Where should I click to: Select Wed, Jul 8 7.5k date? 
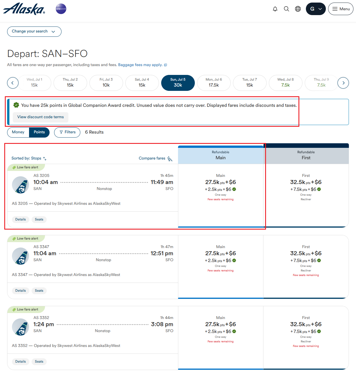click(286, 83)
